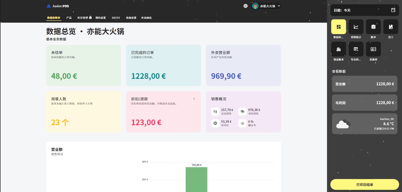Go to the 系统设置 tab

click(x=131, y=18)
